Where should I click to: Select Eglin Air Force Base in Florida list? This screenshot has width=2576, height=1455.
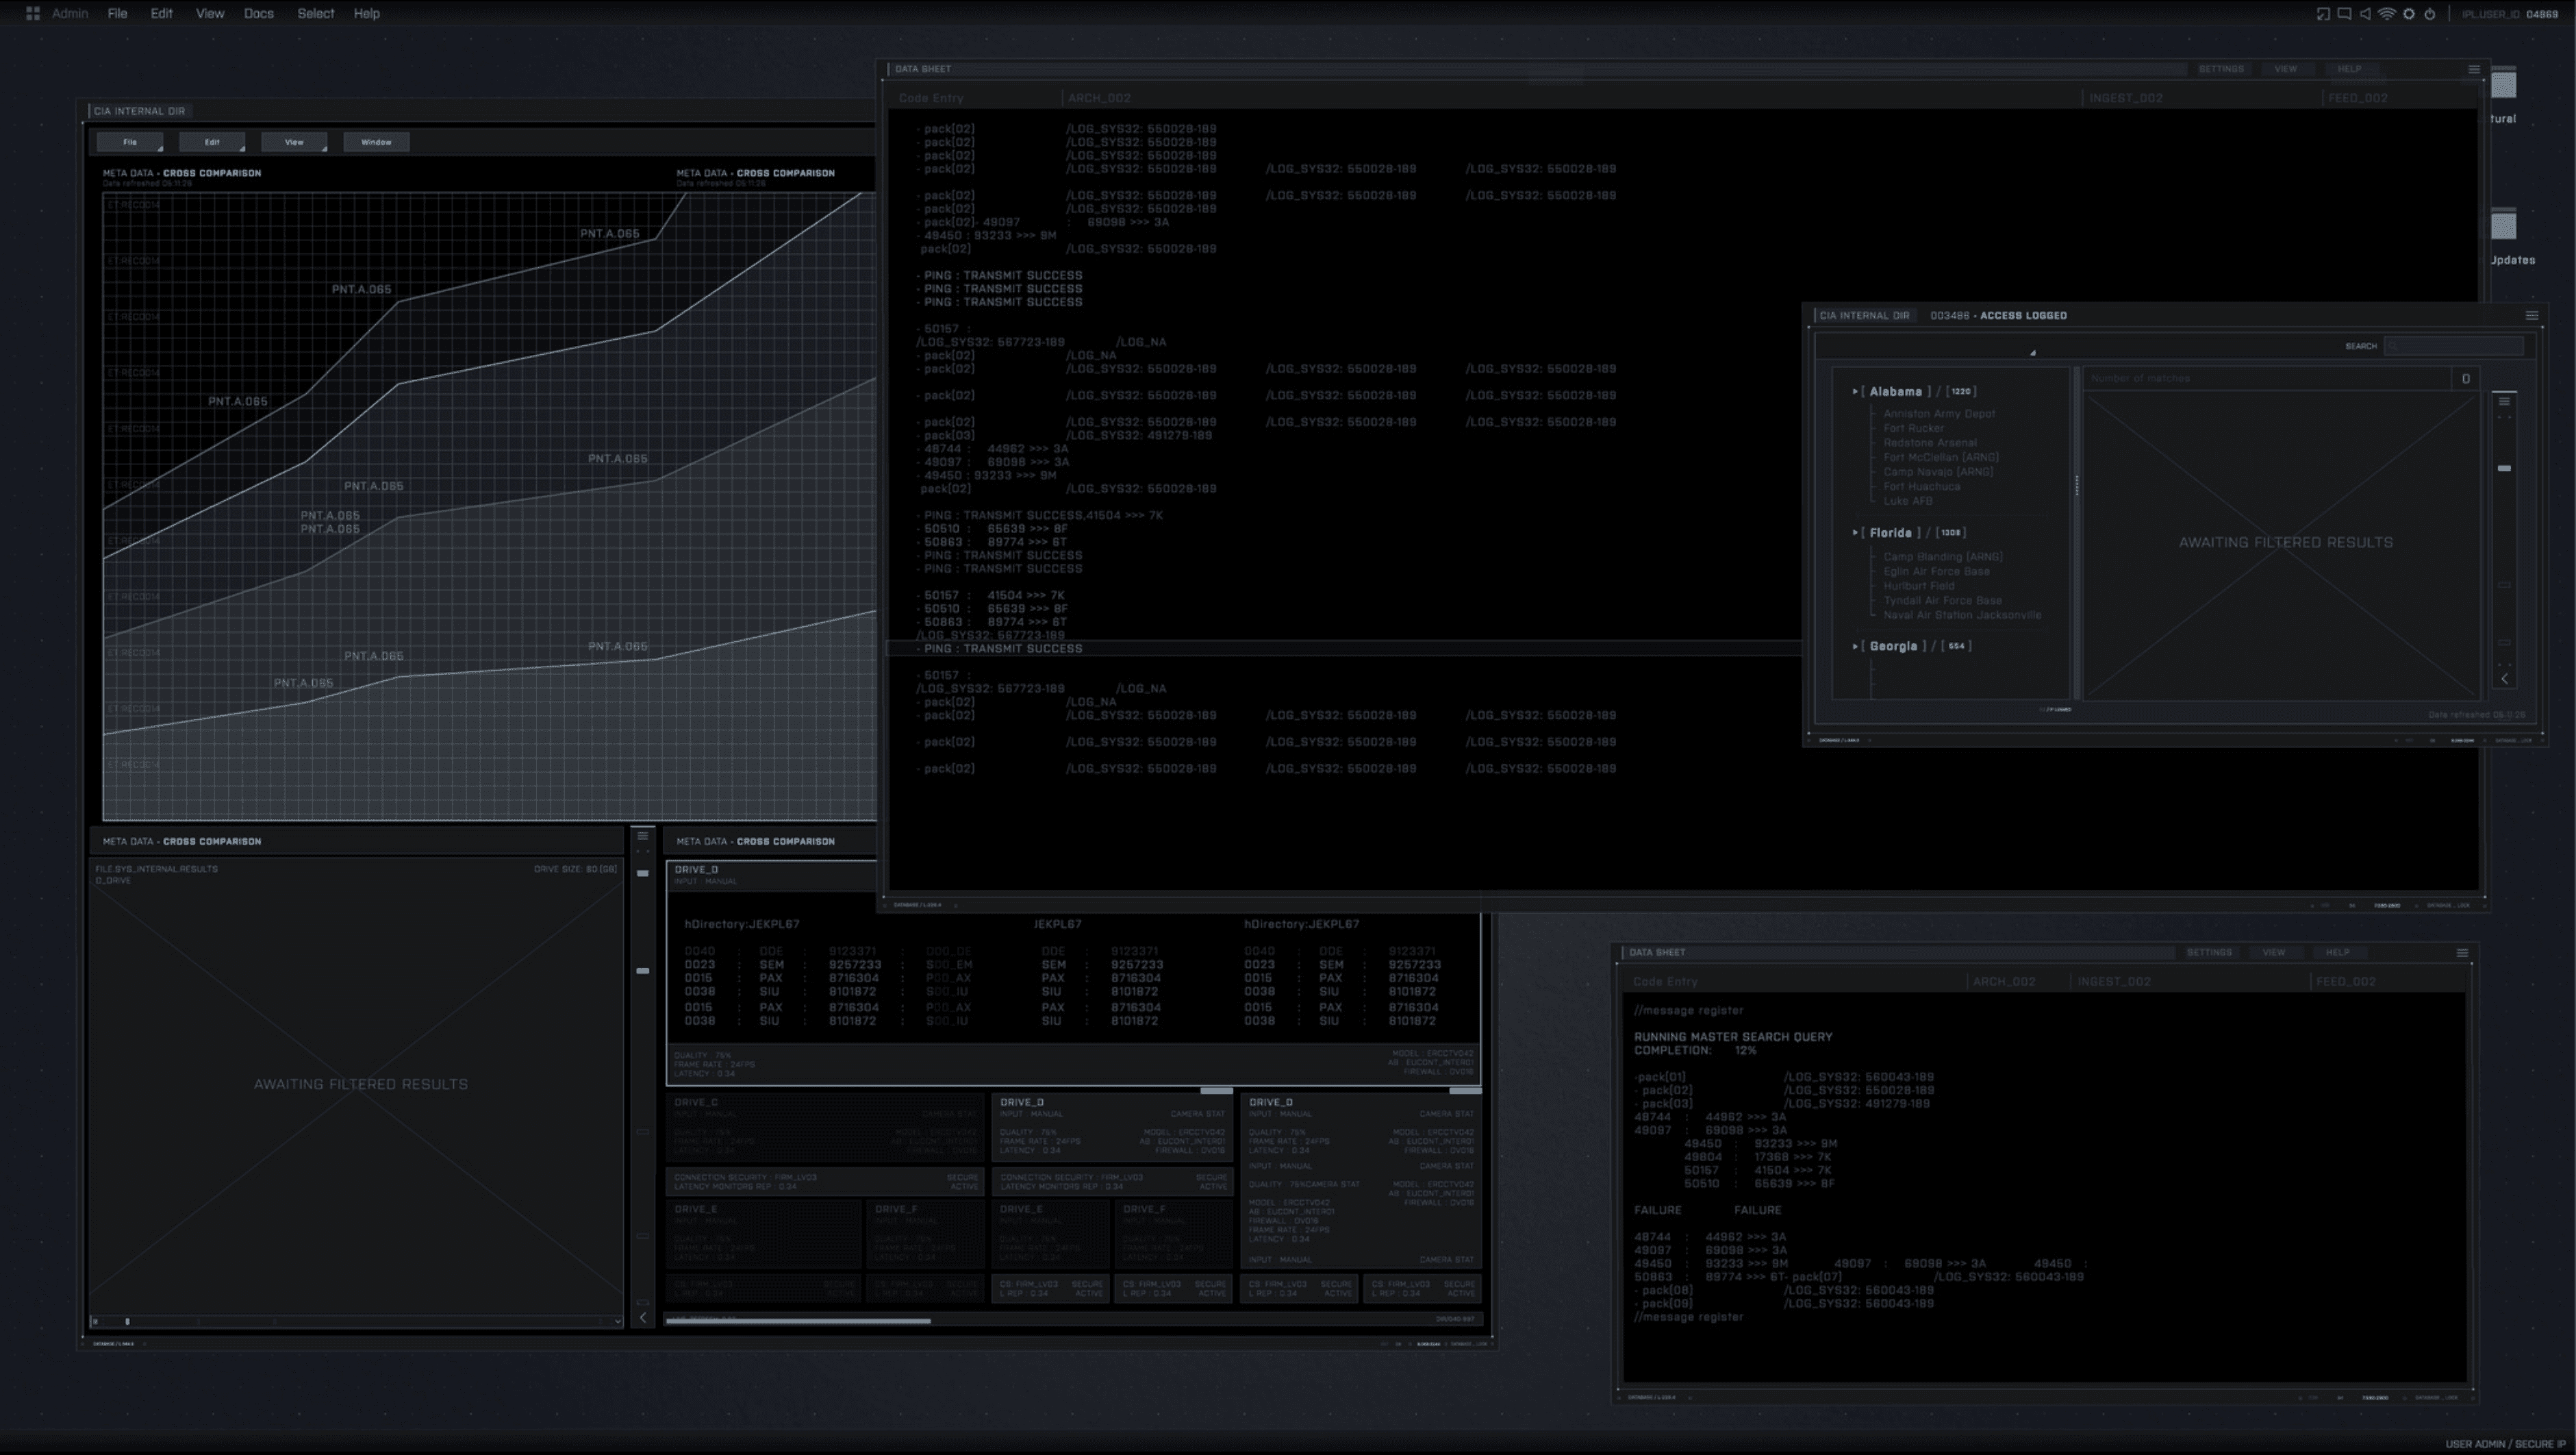point(1936,573)
